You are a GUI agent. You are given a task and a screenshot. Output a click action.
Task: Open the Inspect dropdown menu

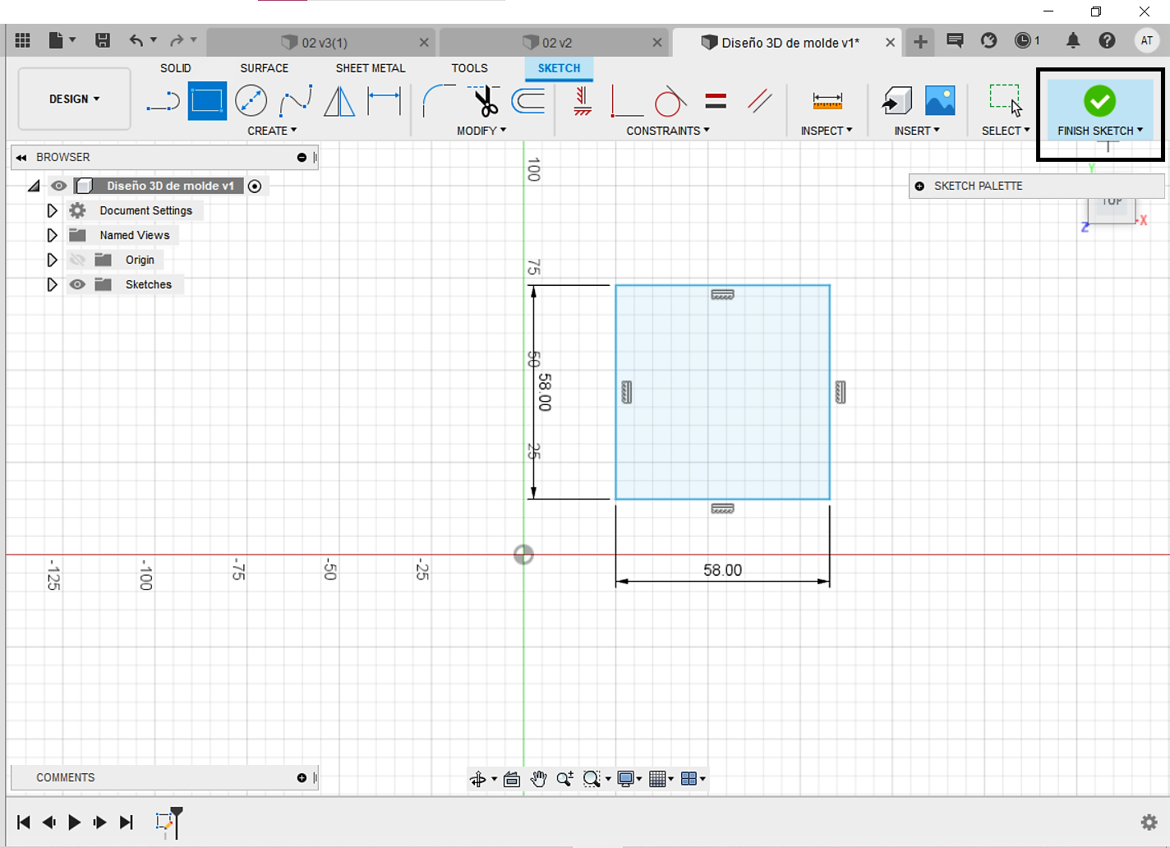(827, 131)
